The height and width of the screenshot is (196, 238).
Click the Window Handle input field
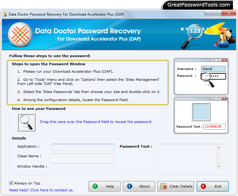(x=83, y=167)
